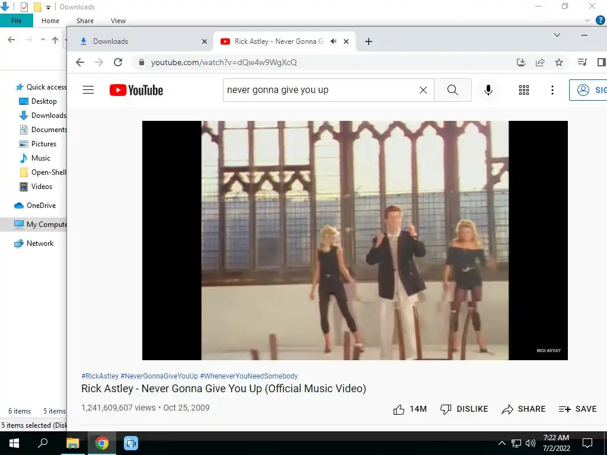Open Quick Access toolbar customize dropdown
The width and height of the screenshot is (607, 455).
click(49, 7)
